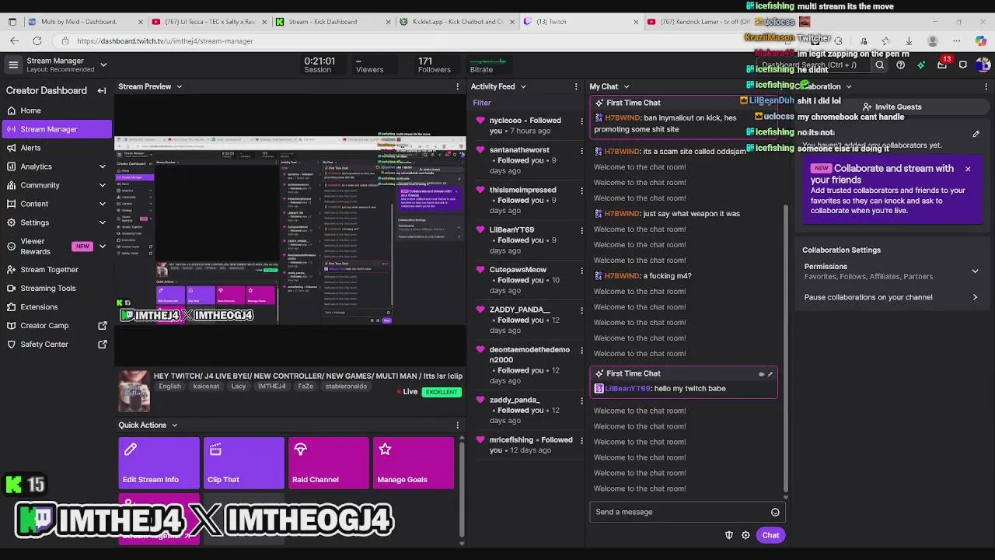995x560 pixels.
Task: Click the stream thumbnail image
Action: coord(134,391)
